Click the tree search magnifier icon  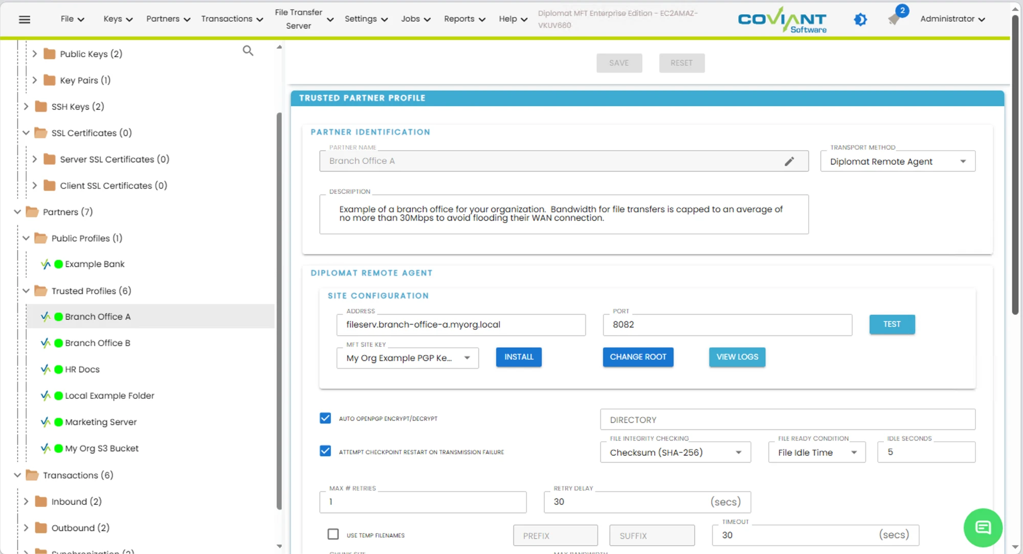tap(248, 51)
